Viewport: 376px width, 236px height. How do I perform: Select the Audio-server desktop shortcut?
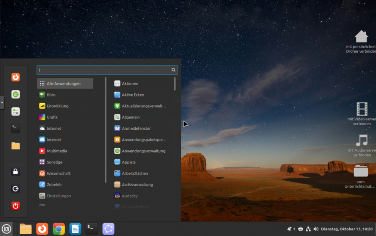click(x=362, y=145)
